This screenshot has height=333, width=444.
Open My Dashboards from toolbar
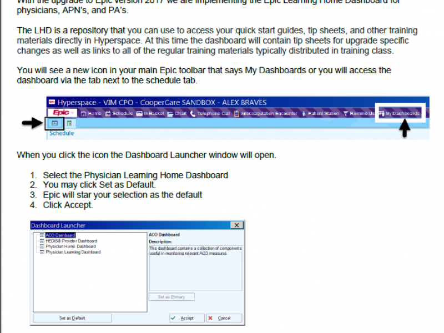click(x=400, y=113)
